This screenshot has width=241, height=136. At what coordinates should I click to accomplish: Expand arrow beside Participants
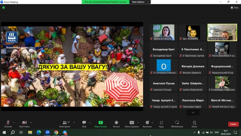tap(74, 122)
